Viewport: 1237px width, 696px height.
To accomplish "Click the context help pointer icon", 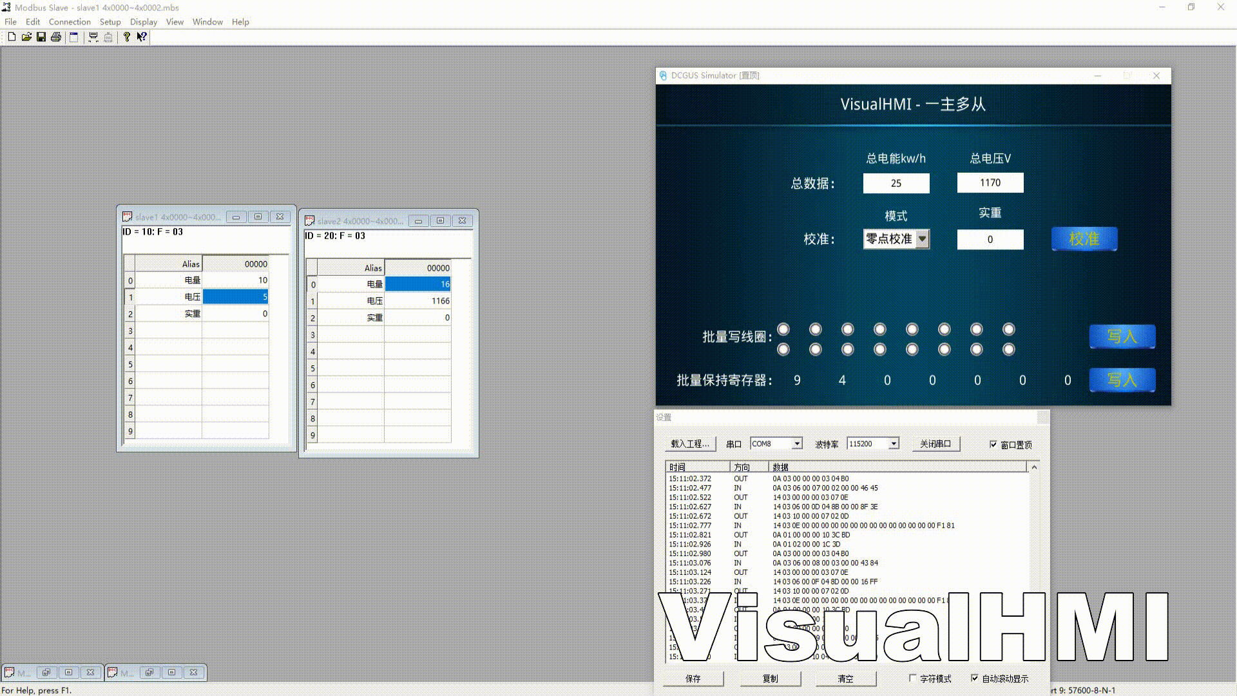I will [x=142, y=37].
